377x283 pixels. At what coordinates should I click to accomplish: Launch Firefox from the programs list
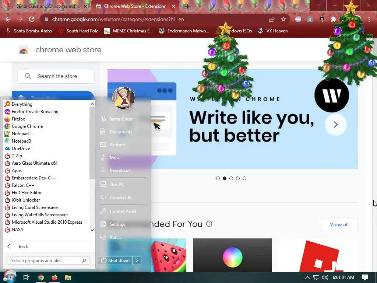click(x=15, y=119)
